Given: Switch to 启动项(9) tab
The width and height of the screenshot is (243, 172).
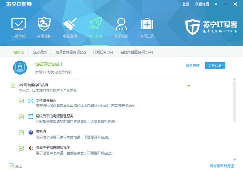Looking at the screenshot, I should pos(40,52).
